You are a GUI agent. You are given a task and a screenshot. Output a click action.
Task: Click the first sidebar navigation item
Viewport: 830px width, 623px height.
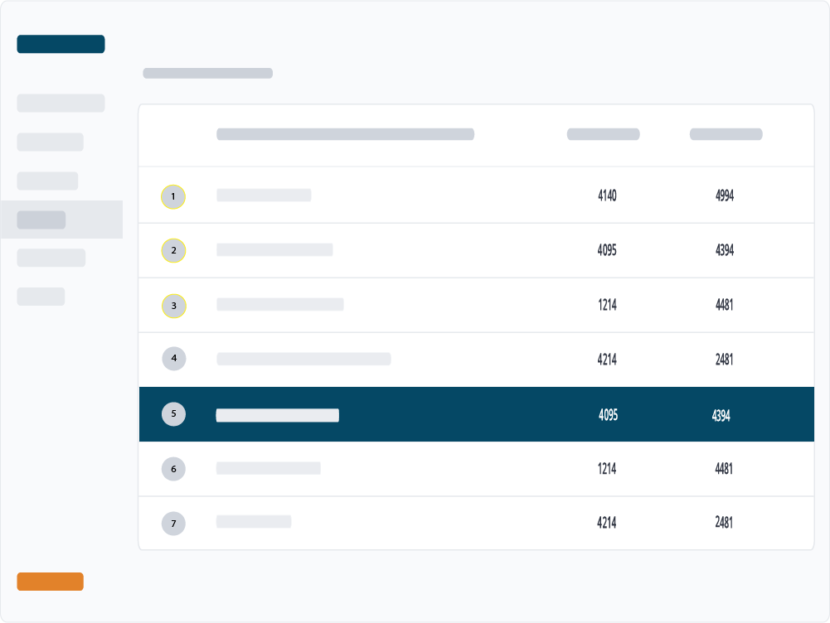point(61,103)
